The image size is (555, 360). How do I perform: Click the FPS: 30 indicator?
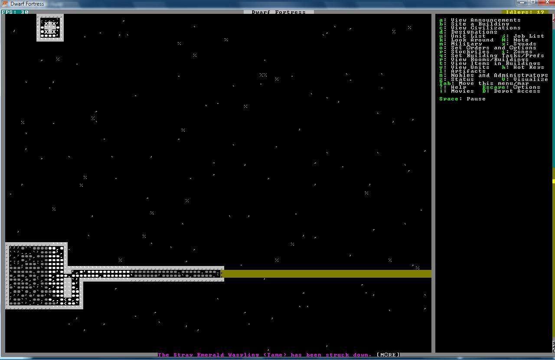pos(15,12)
